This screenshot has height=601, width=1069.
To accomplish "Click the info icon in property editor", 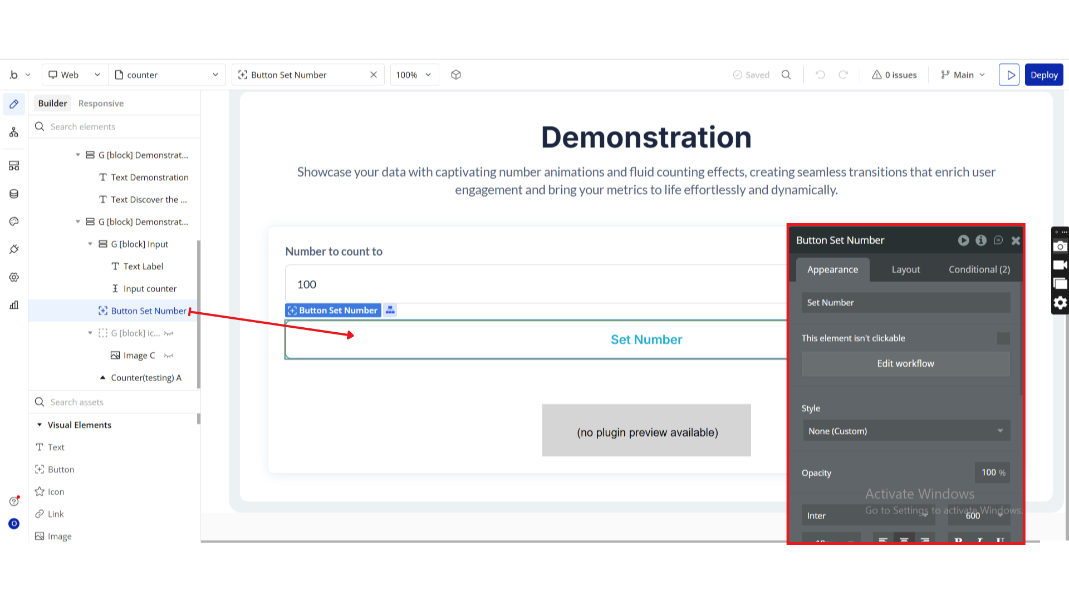I will pos(981,240).
